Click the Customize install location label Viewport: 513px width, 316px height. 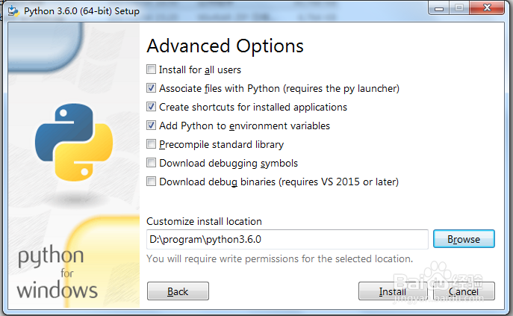pyautogui.click(x=204, y=221)
